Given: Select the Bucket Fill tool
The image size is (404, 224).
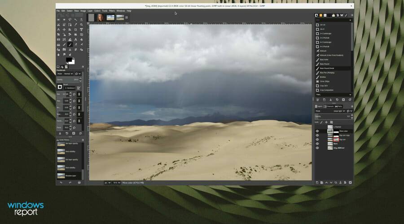Looking at the screenshot, I should tap(81, 39).
